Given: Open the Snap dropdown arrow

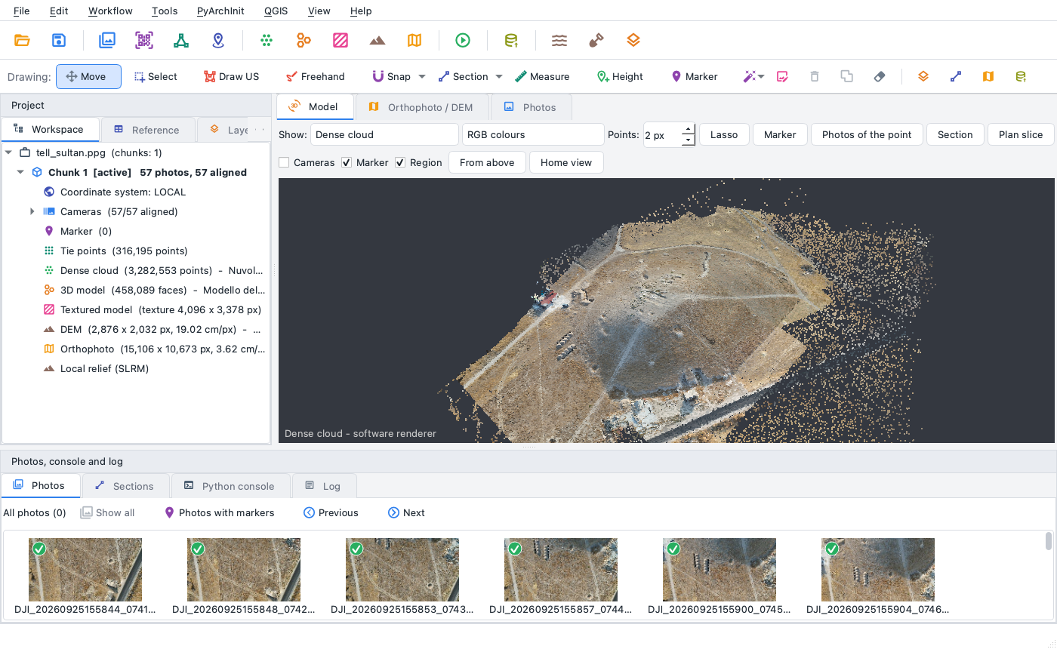Looking at the screenshot, I should 422,76.
